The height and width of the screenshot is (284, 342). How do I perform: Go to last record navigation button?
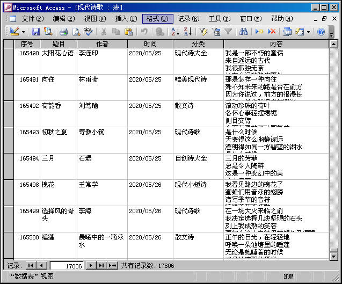[101, 265]
